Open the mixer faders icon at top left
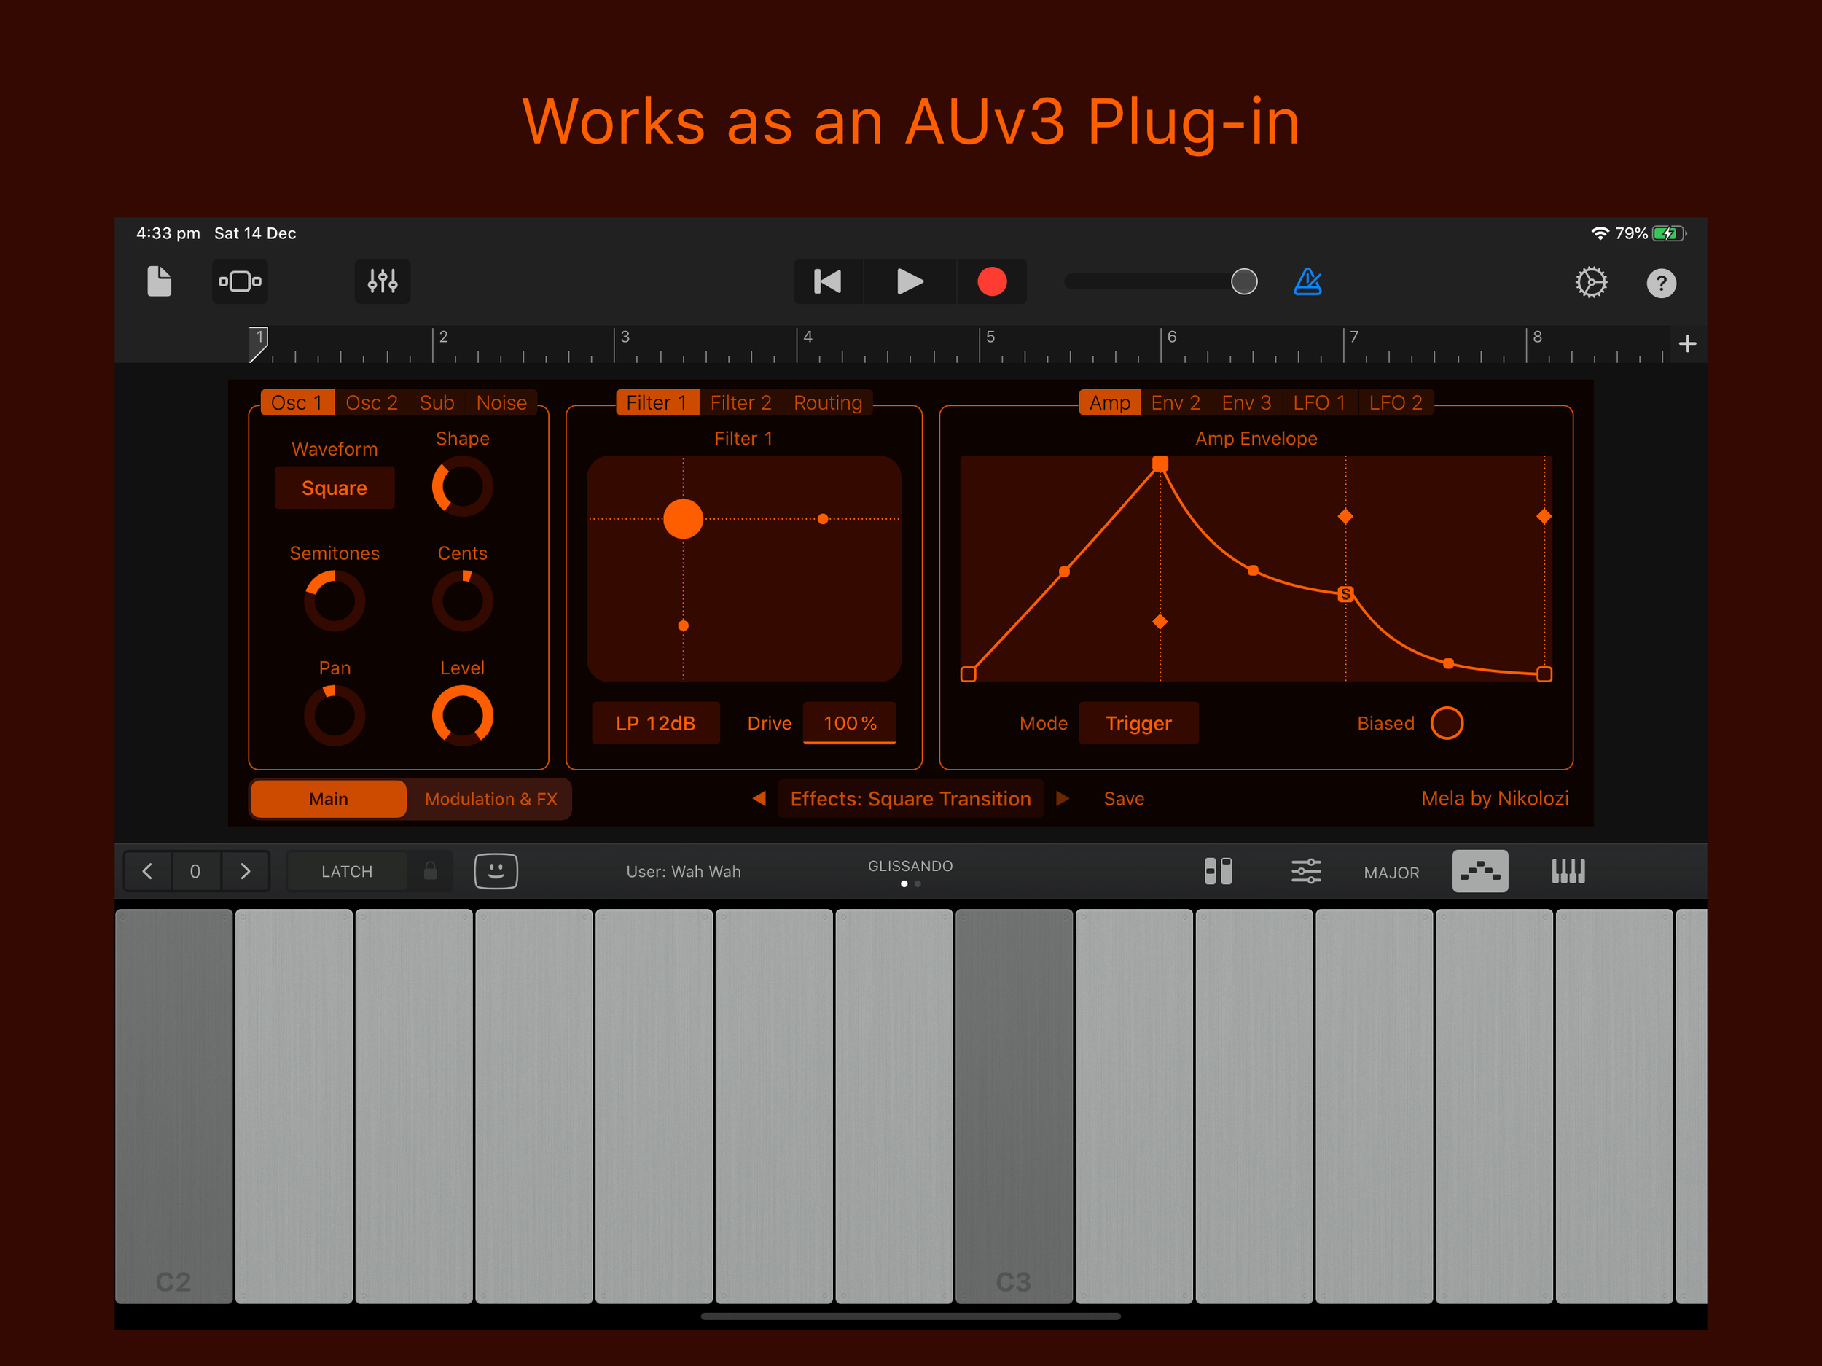This screenshot has width=1822, height=1366. point(382,282)
